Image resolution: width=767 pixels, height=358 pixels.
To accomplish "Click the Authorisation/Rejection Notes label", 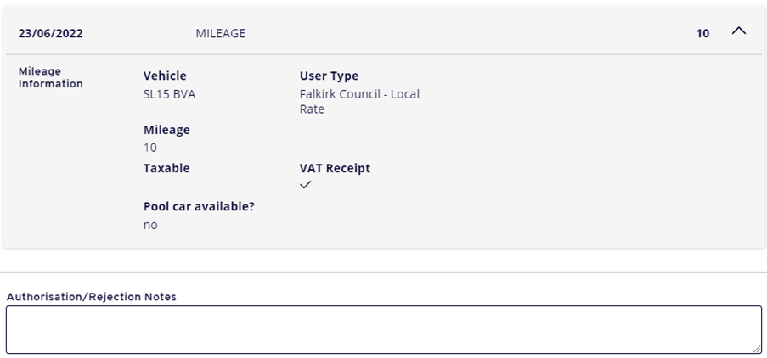I will tap(91, 297).
